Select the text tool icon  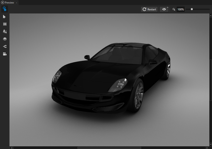tap(5, 31)
